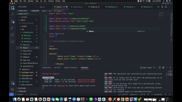This screenshot has height=102, width=182.
Task: Open the PROBLEMS panel tab
Action: [x=47, y=68]
